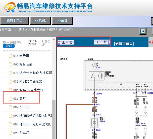Go back with <<后退 button
Screen dimensions: 153x139
point(40,21)
